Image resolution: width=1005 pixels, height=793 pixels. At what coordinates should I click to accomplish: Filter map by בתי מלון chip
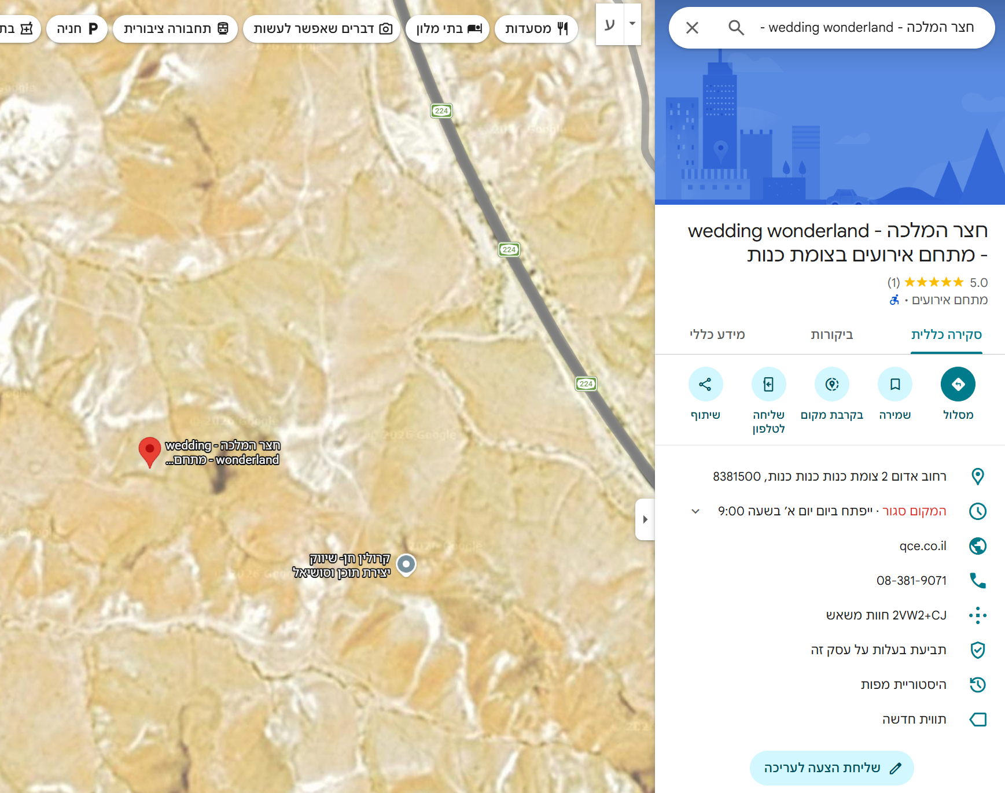(x=448, y=29)
